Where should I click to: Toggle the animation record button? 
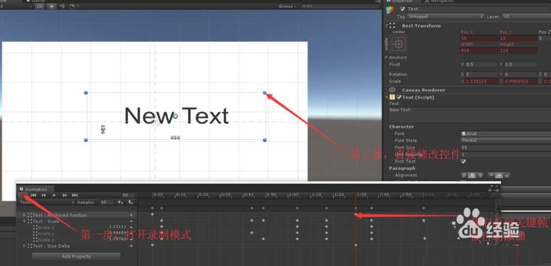pyautogui.click(x=23, y=195)
